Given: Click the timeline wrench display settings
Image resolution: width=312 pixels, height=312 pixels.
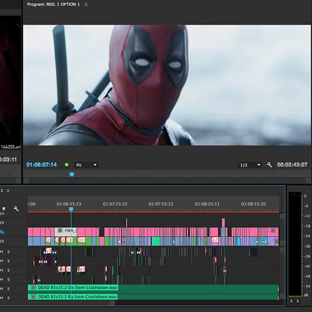Looking at the screenshot, I should click(16, 209).
